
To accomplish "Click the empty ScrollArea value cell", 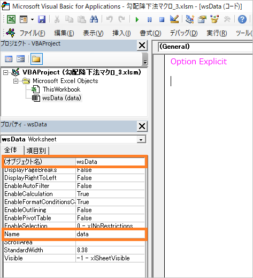I will (110, 243).
